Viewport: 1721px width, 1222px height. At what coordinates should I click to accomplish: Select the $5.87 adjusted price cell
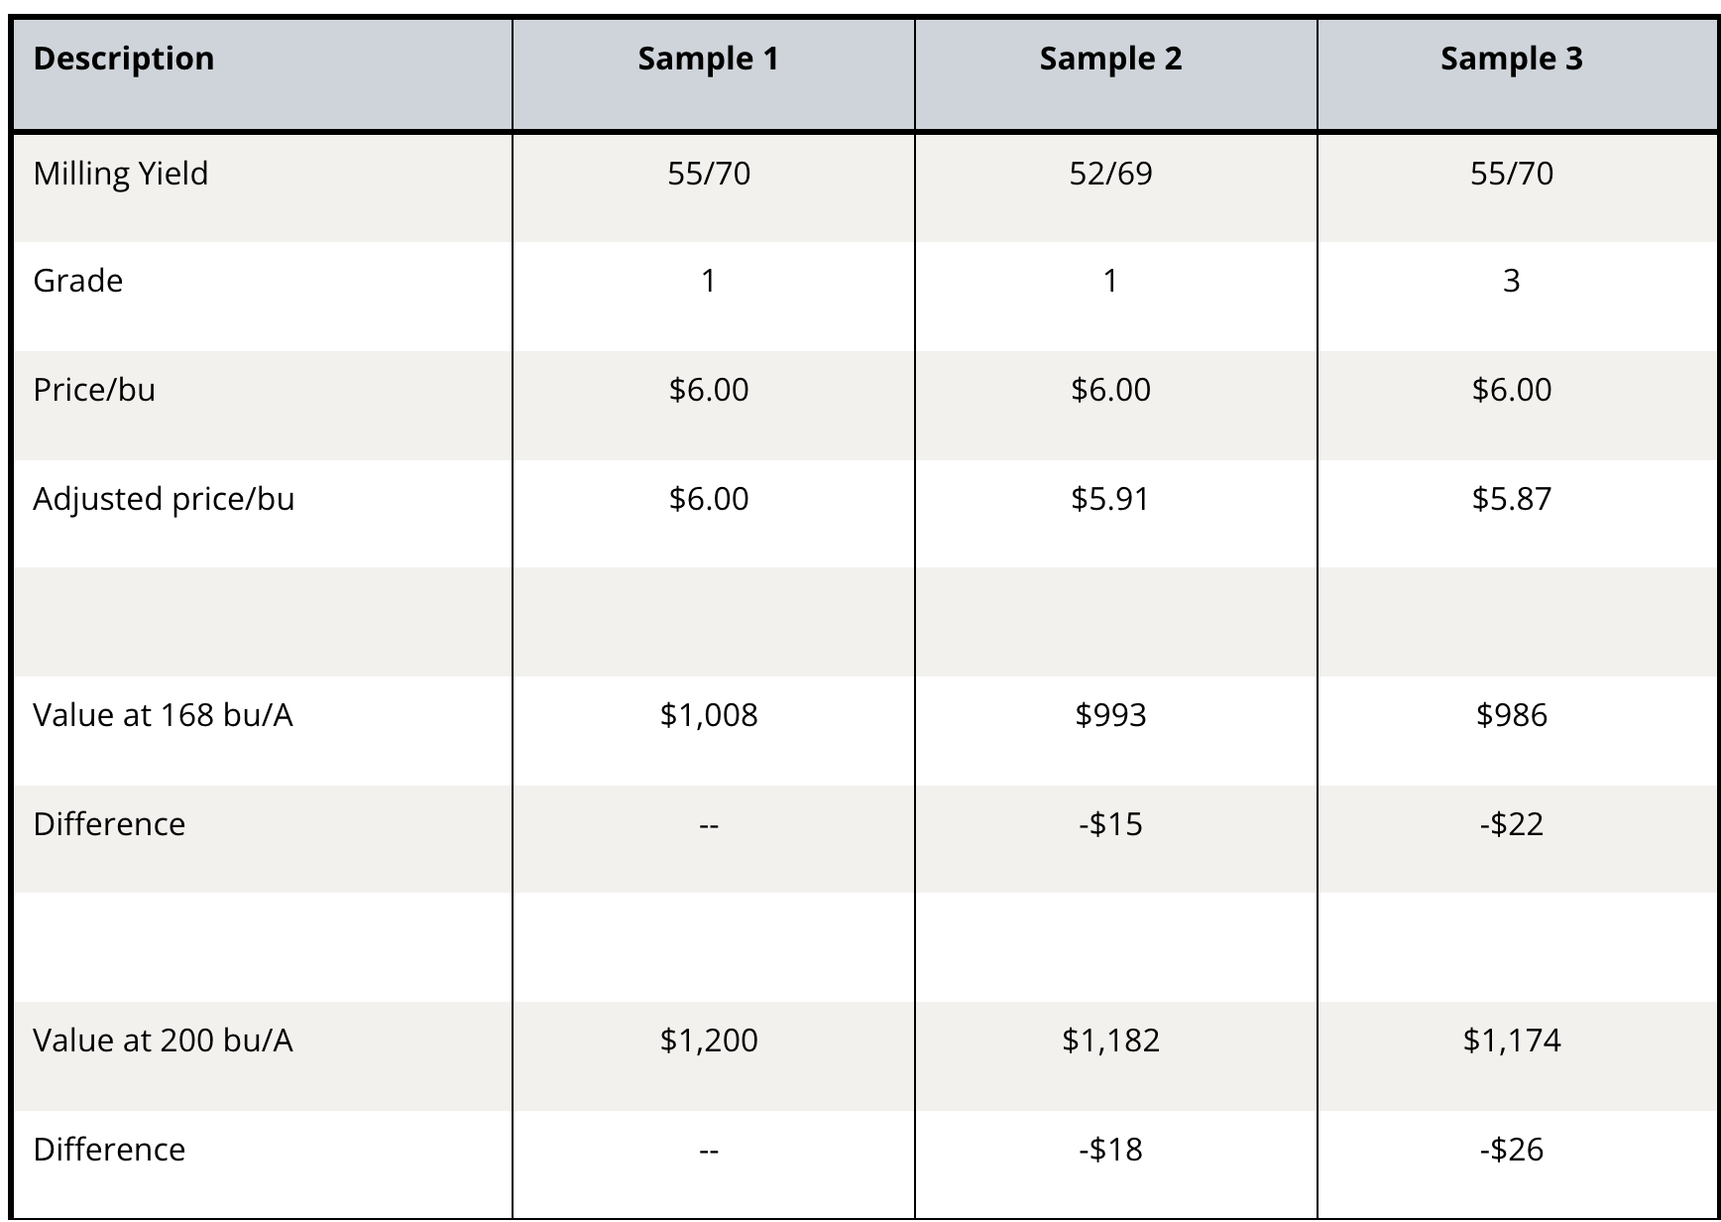point(1511,499)
